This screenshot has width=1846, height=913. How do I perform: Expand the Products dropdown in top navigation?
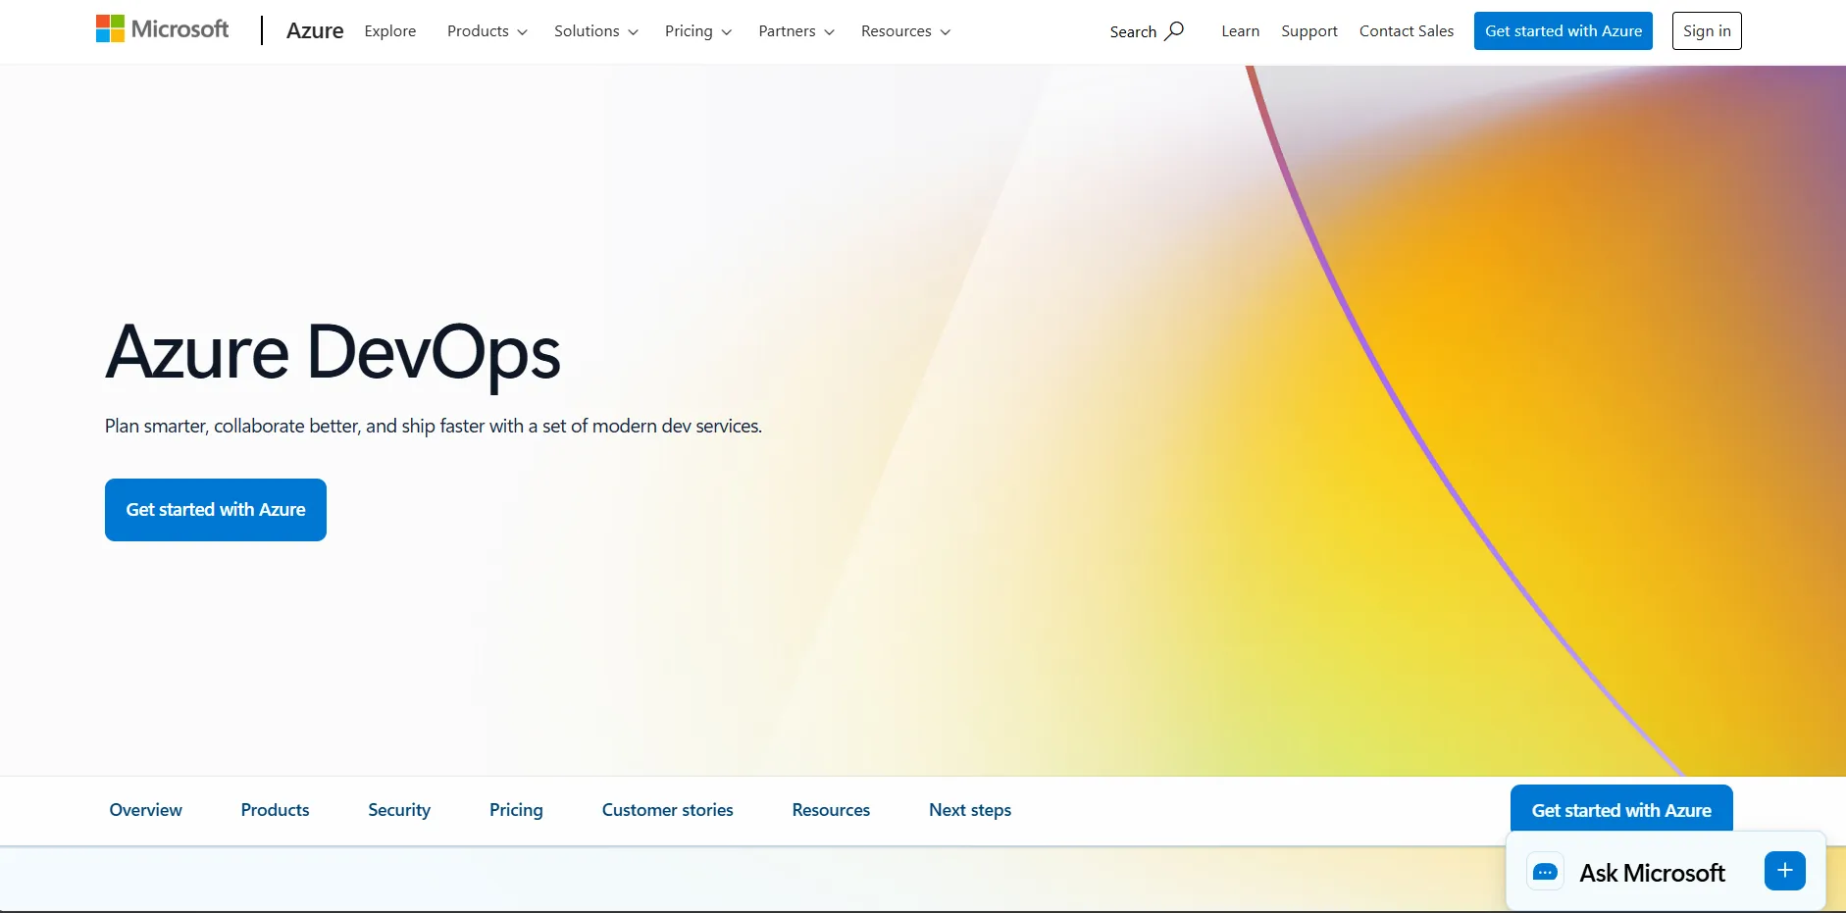pyautogui.click(x=487, y=31)
